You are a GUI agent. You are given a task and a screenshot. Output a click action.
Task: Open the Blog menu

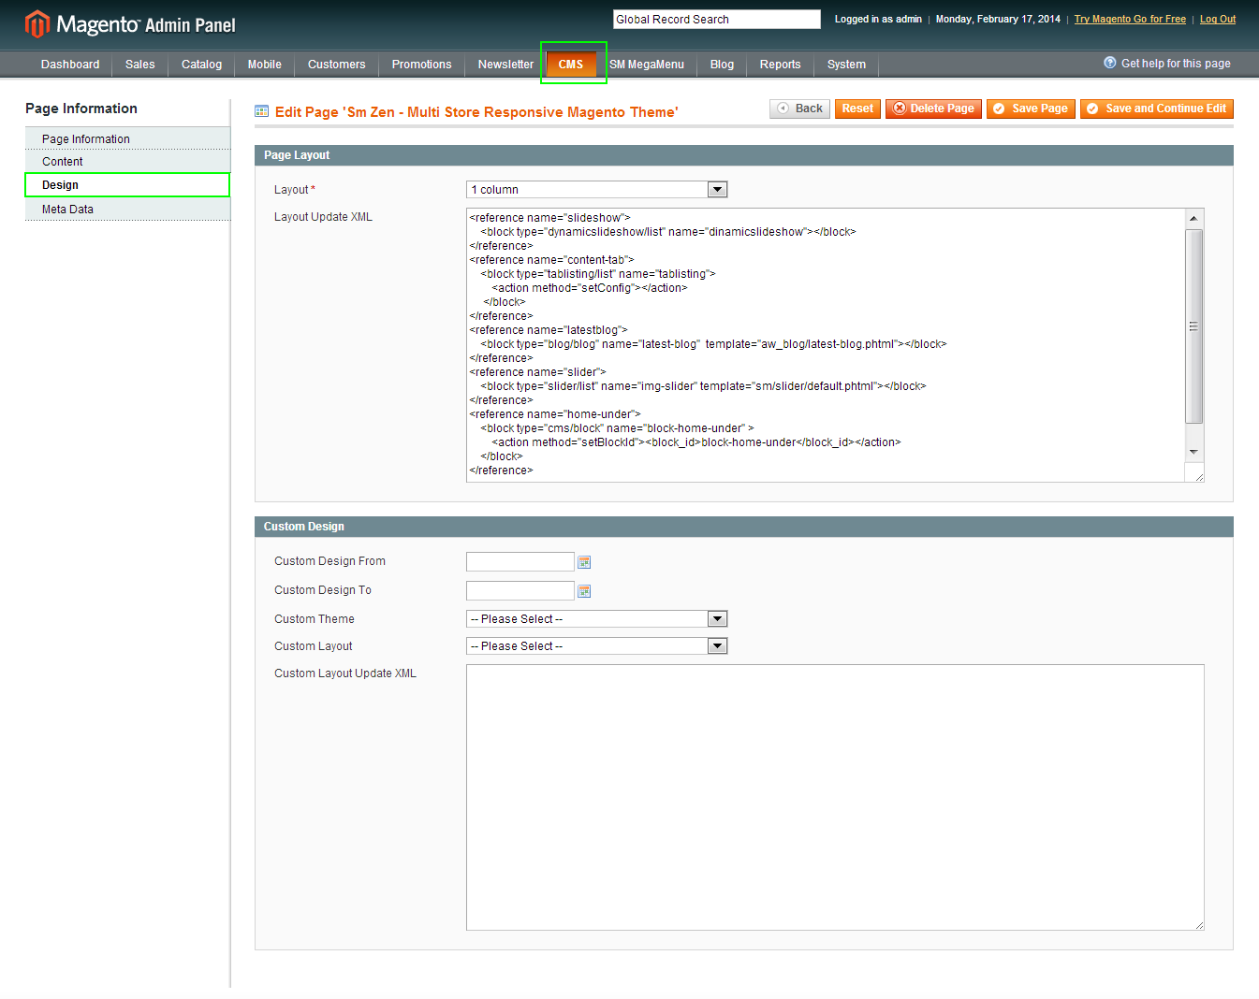click(722, 65)
